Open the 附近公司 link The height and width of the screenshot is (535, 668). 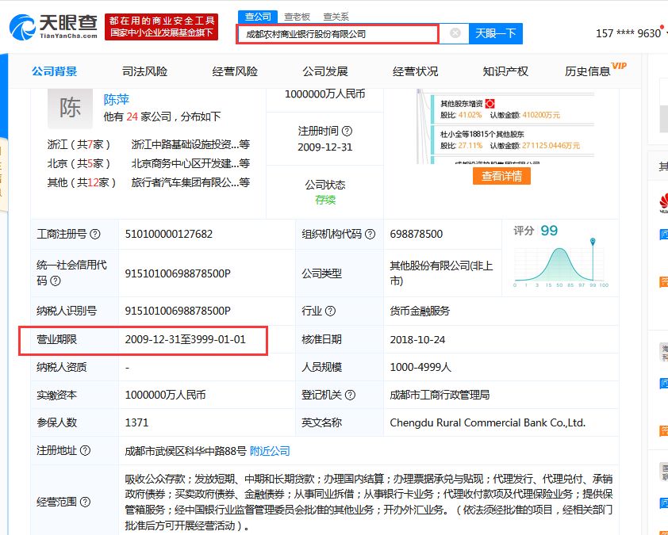click(270, 451)
